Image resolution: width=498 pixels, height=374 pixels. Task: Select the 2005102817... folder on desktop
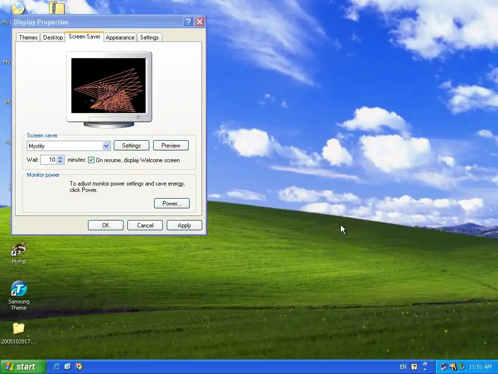pos(18,333)
